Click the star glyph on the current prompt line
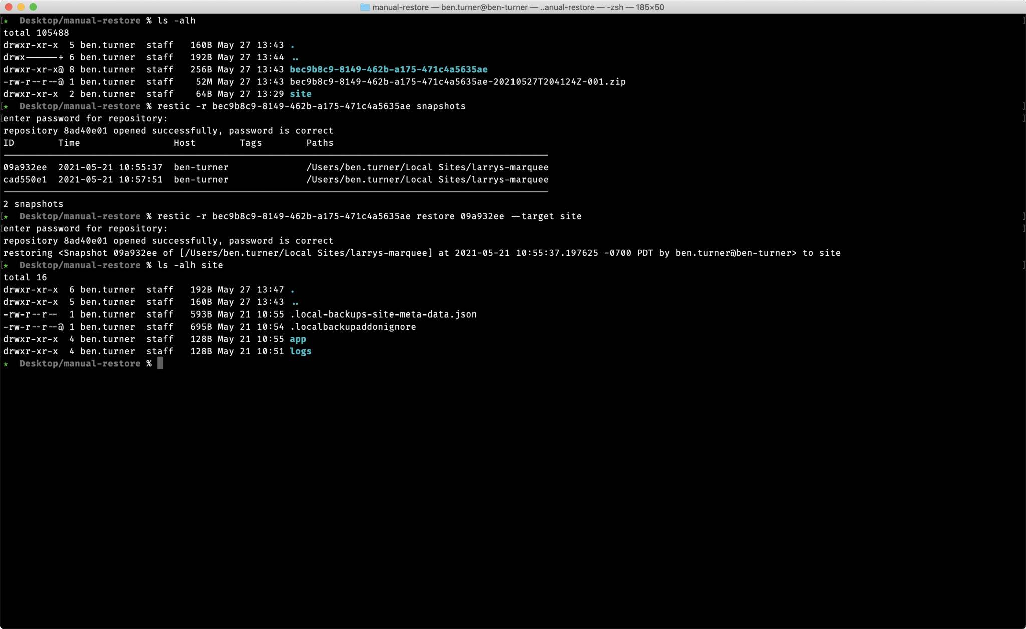Screen dimensions: 1026x629 [6, 363]
